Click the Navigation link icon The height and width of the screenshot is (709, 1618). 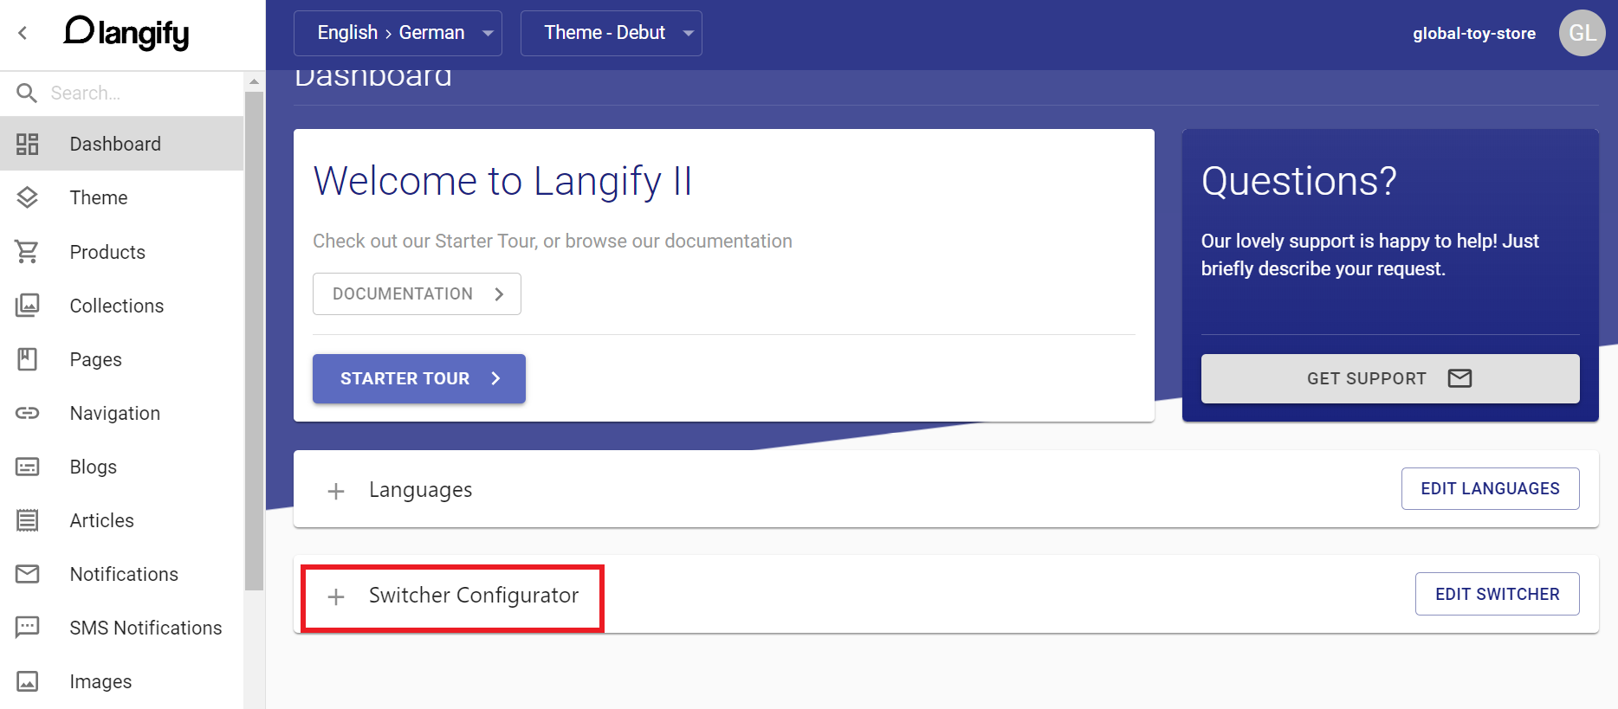coord(27,413)
